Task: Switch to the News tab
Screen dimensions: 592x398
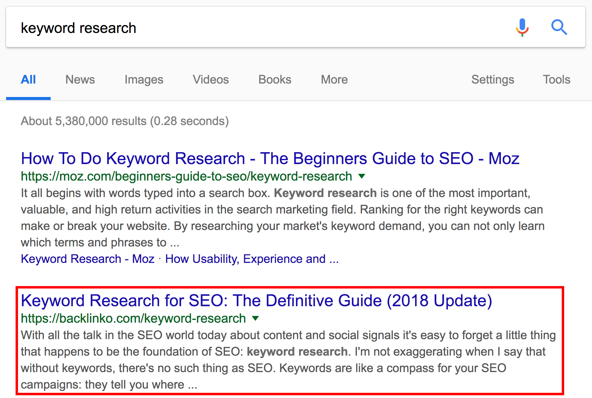Action: pos(80,80)
